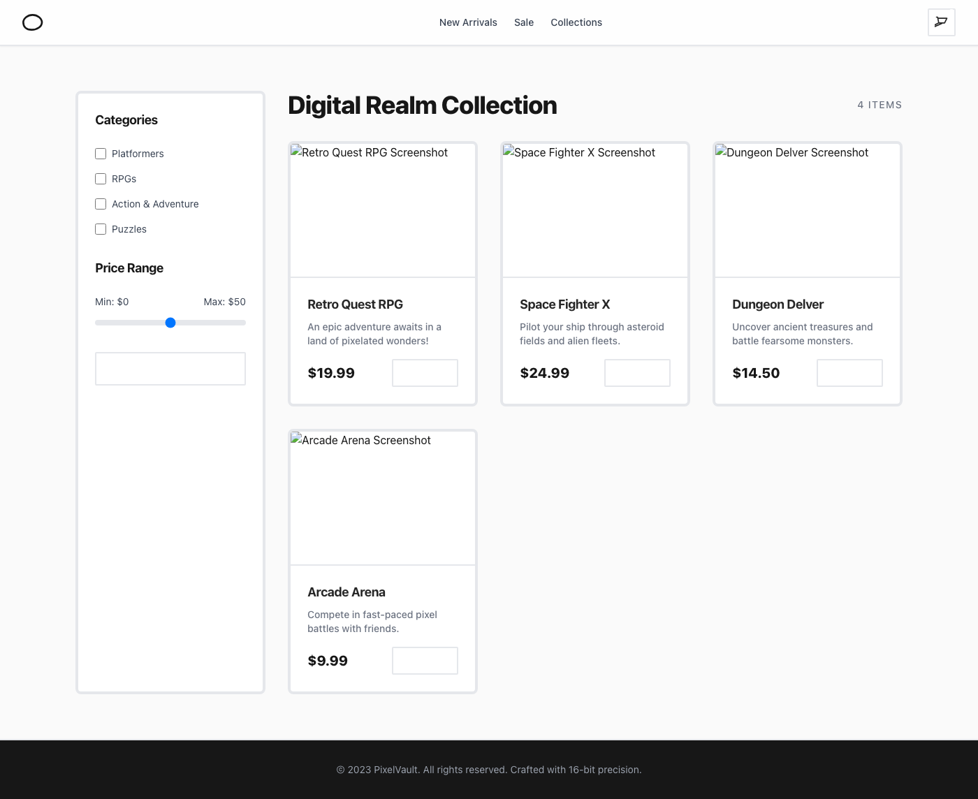Click the add-to-cart button for Arcade Arena

(x=425, y=660)
